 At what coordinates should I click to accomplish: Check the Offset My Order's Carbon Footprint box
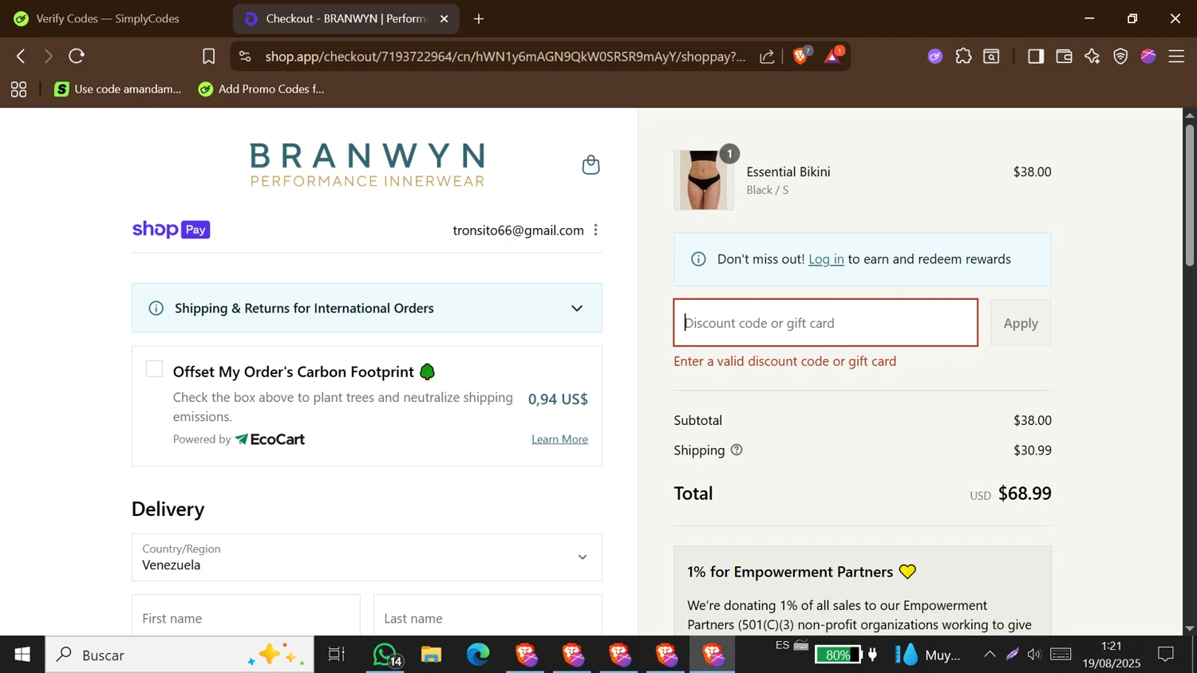point(155,369)
